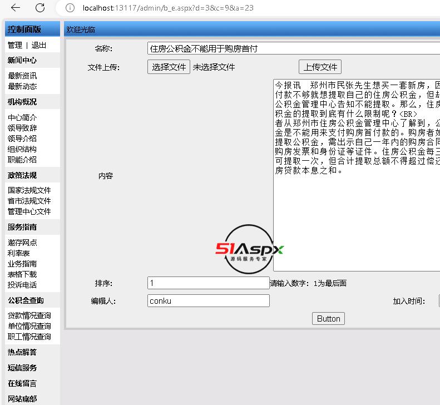Viewport: 440px width, 405px height.
Task: Click the browser back arrow
Action: [15, 8]
